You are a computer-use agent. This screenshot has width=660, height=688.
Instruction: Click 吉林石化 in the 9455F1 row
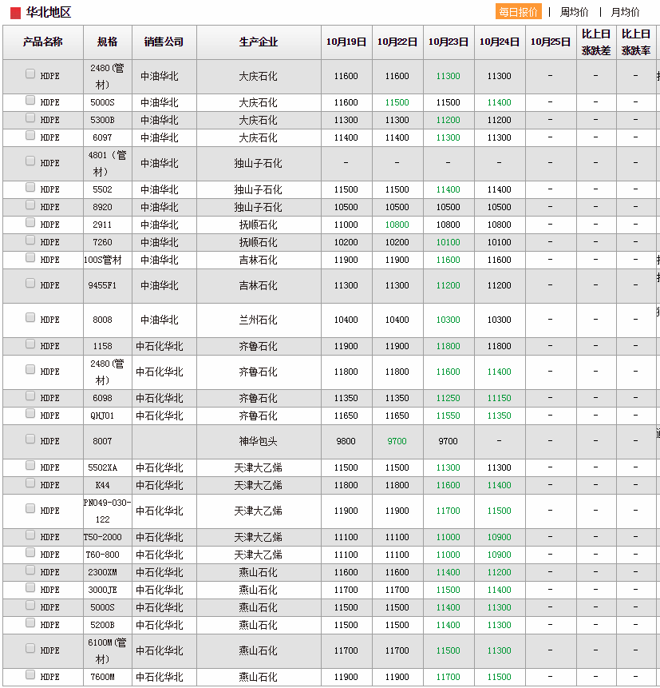pyautogui.click(x=259, y=285)
